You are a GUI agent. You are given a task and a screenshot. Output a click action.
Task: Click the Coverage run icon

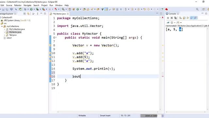coord(37,9)
